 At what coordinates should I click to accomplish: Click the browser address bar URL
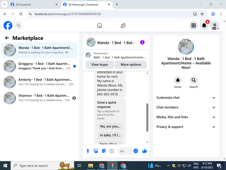click(68, 14)
